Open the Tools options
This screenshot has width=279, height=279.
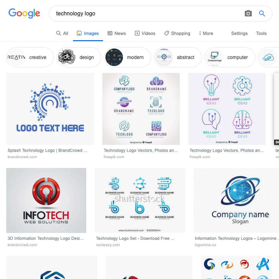[261, 33]
